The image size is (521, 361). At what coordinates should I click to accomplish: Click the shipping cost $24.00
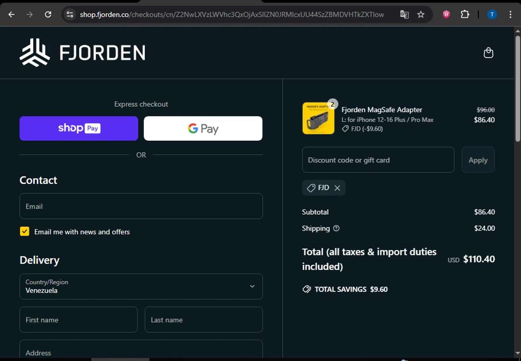coord(485,228)
